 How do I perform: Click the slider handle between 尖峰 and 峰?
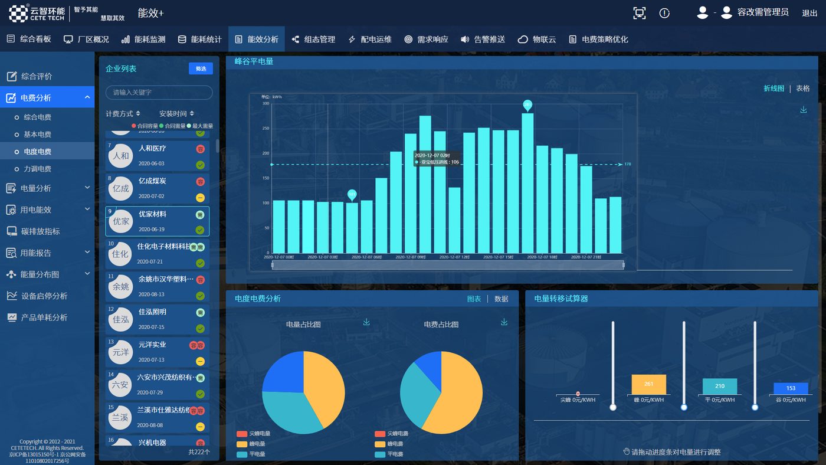[613, 408]
